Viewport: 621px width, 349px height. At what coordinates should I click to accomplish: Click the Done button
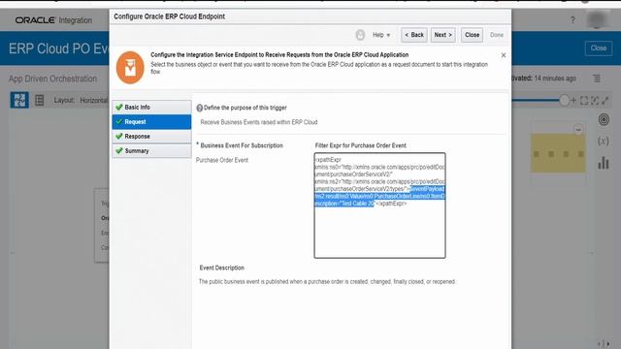pos(497,35)
